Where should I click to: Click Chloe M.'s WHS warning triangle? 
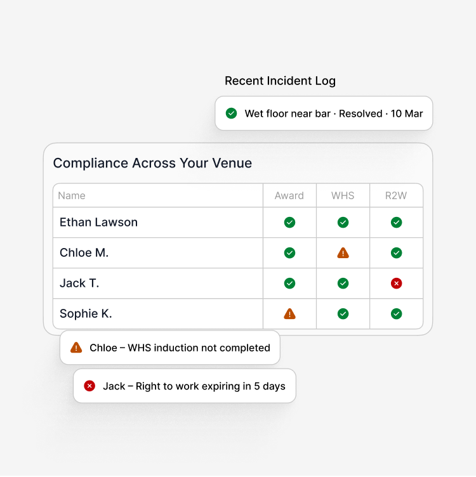pyautogui.click(x=343, y=253)
